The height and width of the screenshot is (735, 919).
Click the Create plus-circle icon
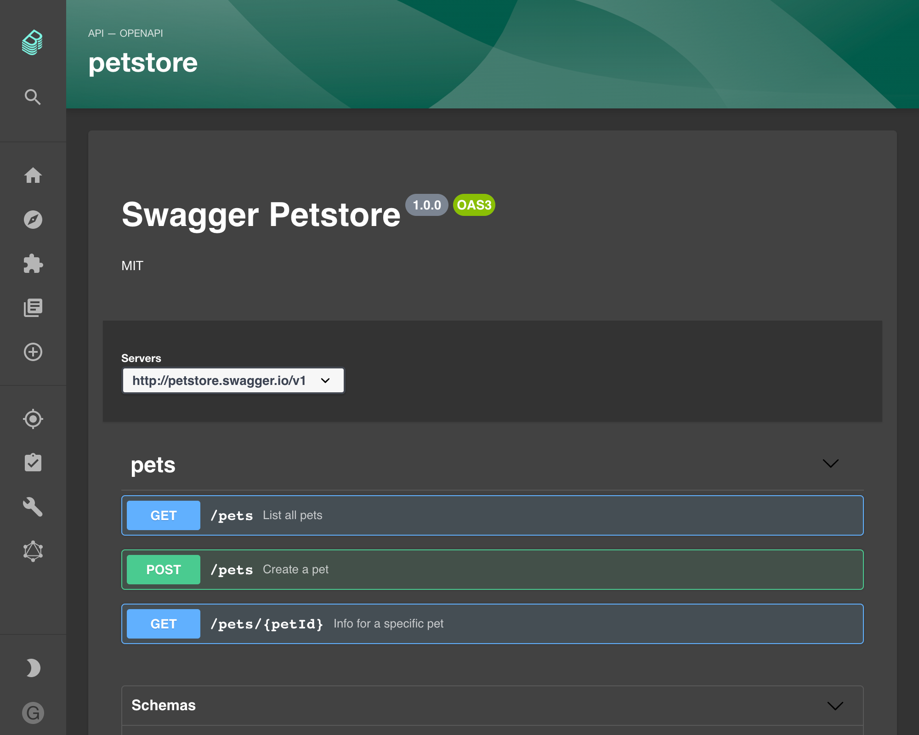33,352
